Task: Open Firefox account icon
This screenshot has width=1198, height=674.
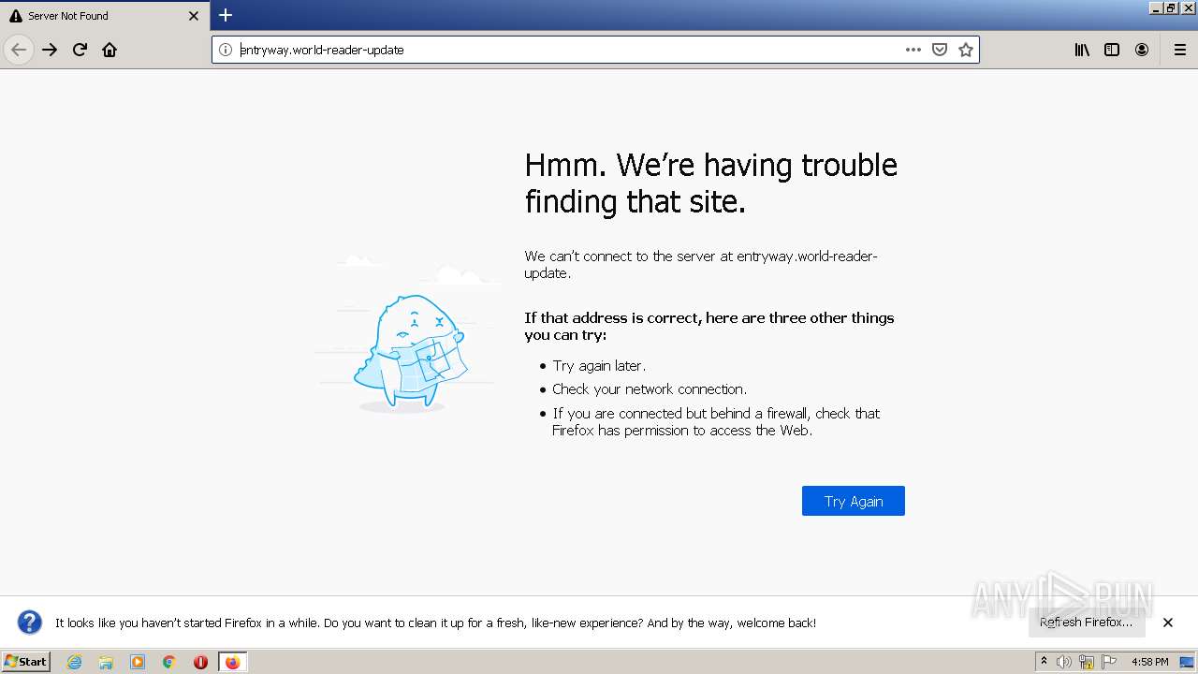Action: [x=1142, y=50]
